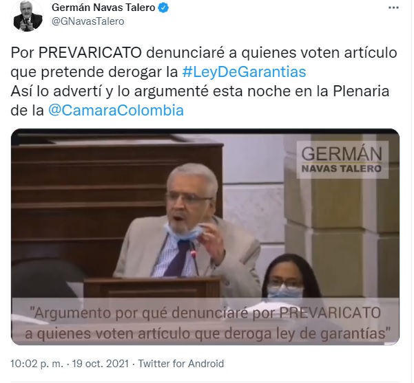This screenshot has width=414, height=383.
Task: Click the GERMÁN NAVAS TALERO video watermark
Action: click(x=342, y=160)
